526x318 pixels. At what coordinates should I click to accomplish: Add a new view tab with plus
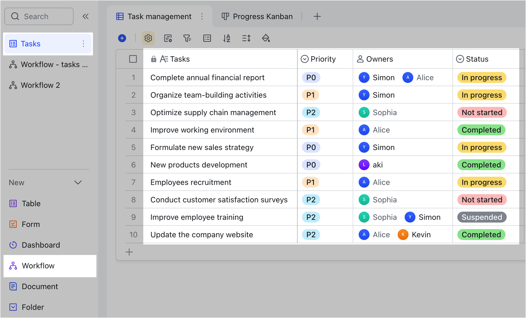(x=317, y=16)
